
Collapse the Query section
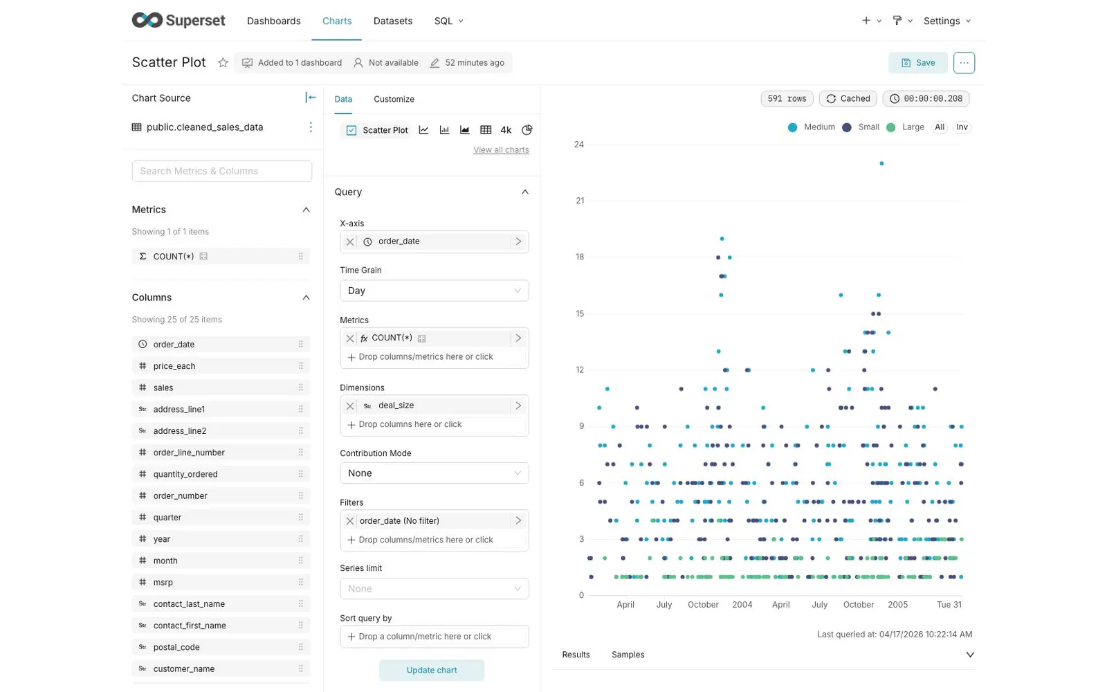point(524,192)
